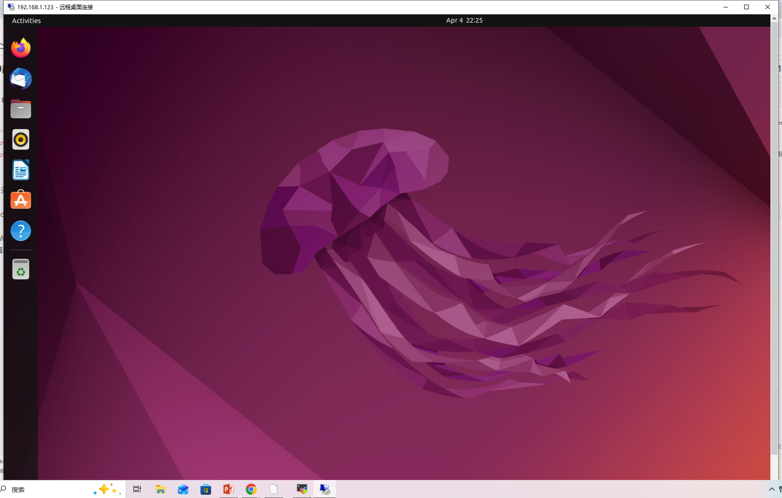Screen dimensions: 782x498
Task: Maximize the Remote Desktop Connection window
Action: coord(746,7)
